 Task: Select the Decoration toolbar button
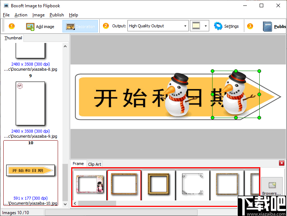pyautogui.click(x=80, y=26)
